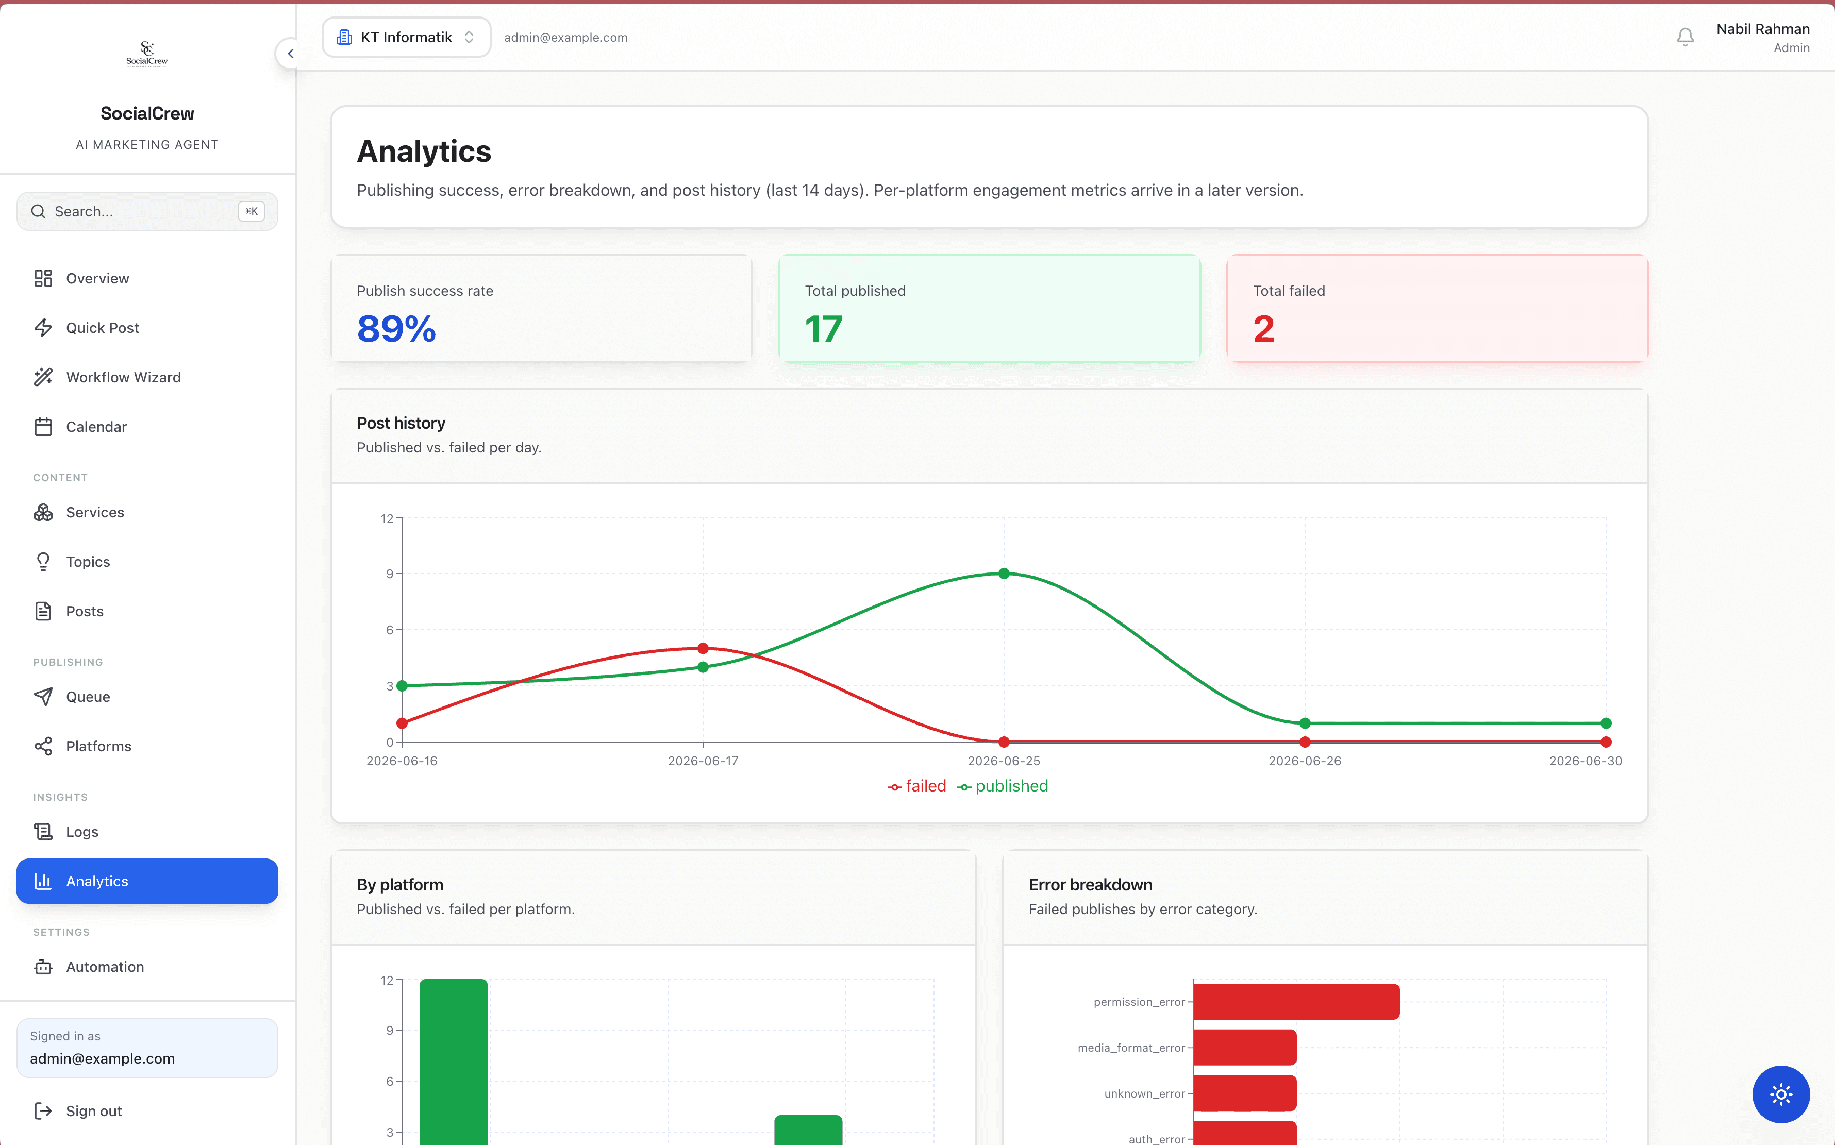Viewport: 1835px width, 1145px height.
Task: Click the ⌘K shortcut badge
Action: tap(252, 211)
